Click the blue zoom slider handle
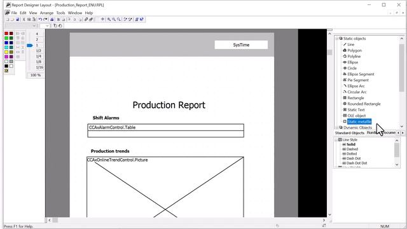 30,45
